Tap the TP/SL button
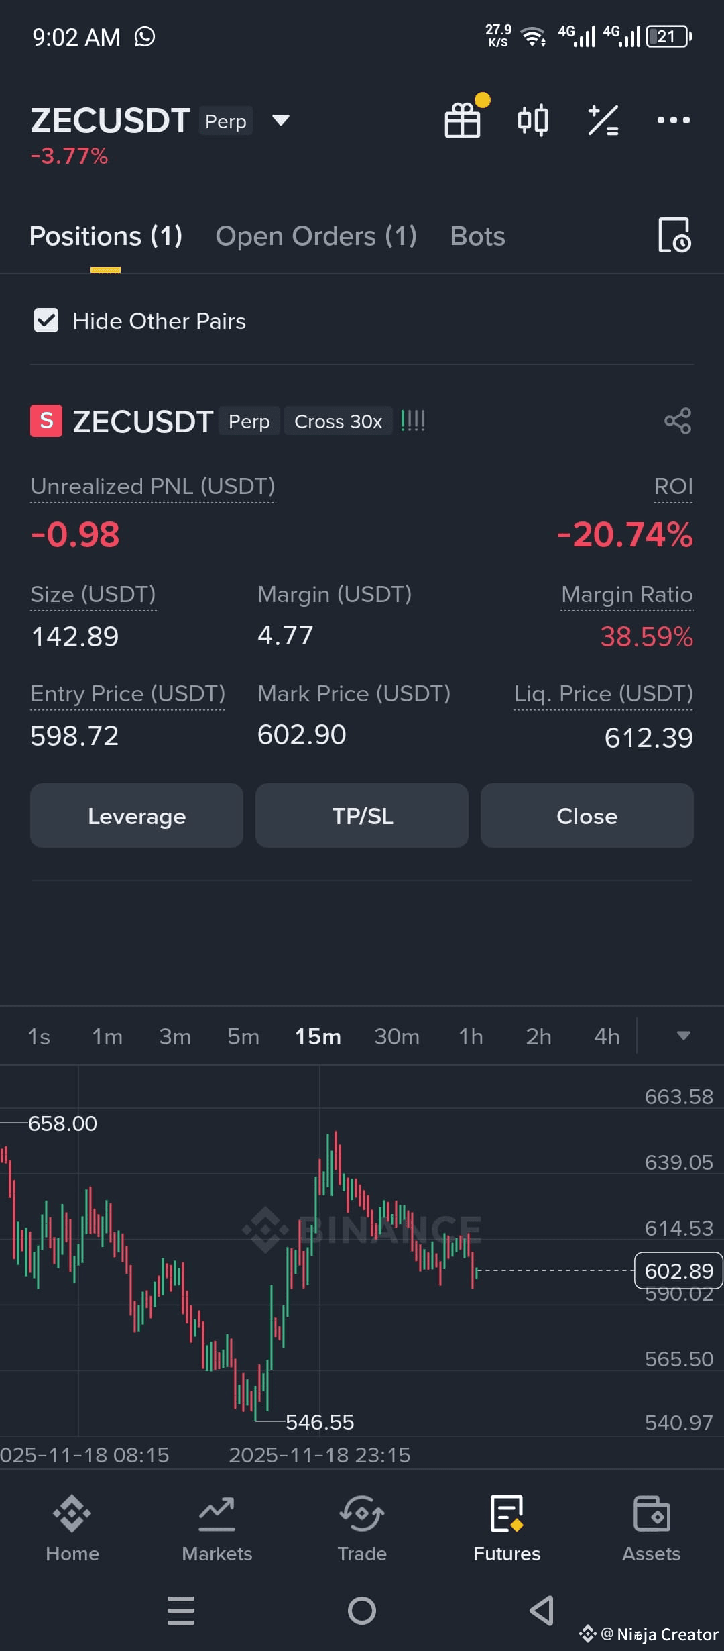Image resolution: width=724 pixels, height=1651 pixels. 362,815
